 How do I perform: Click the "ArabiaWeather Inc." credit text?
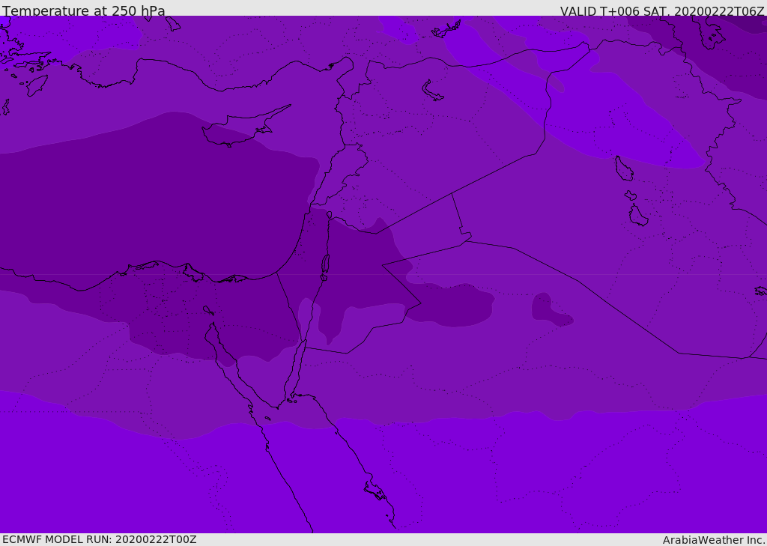point(714,540)
